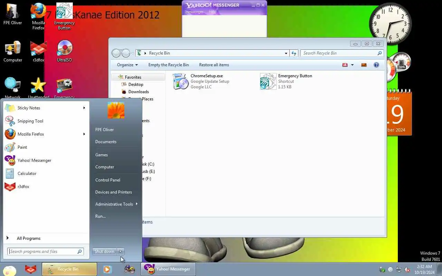Open the view options dropdown arrow
This screenshot has height=276, width=442.
click(x=352, y=65)
